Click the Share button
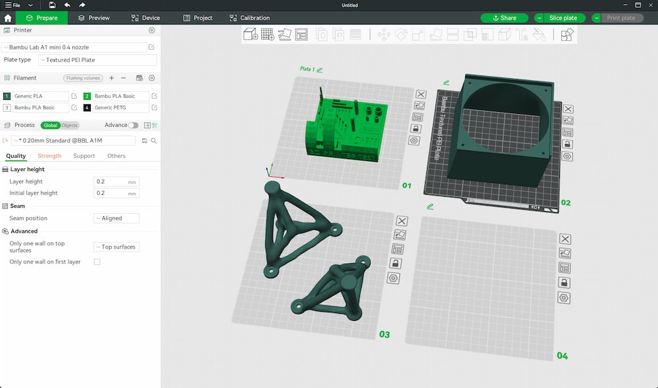 pos(505,18)
